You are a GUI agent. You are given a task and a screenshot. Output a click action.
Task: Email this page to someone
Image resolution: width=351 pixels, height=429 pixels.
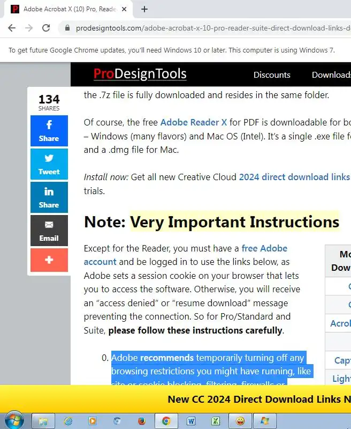pyautogui.click(x=49, y=231)
